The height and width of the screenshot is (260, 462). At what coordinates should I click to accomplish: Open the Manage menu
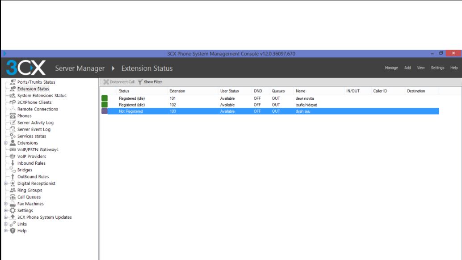(391, 68)
